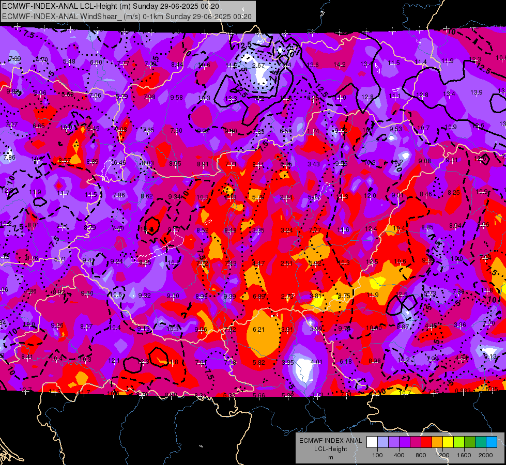Select the red legend color swatch

coord(426,442)
